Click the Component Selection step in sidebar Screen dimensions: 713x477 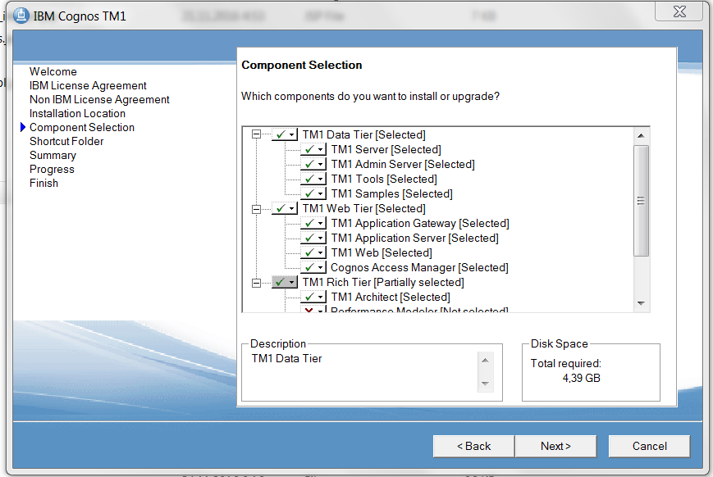[x=82, y=128]
